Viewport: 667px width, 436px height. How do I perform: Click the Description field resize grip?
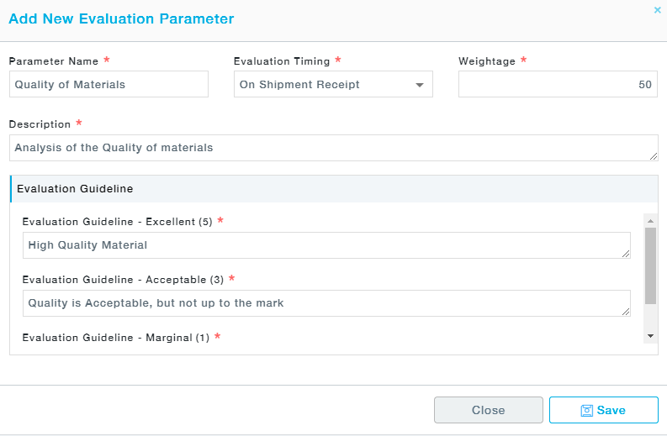[654, 156]
